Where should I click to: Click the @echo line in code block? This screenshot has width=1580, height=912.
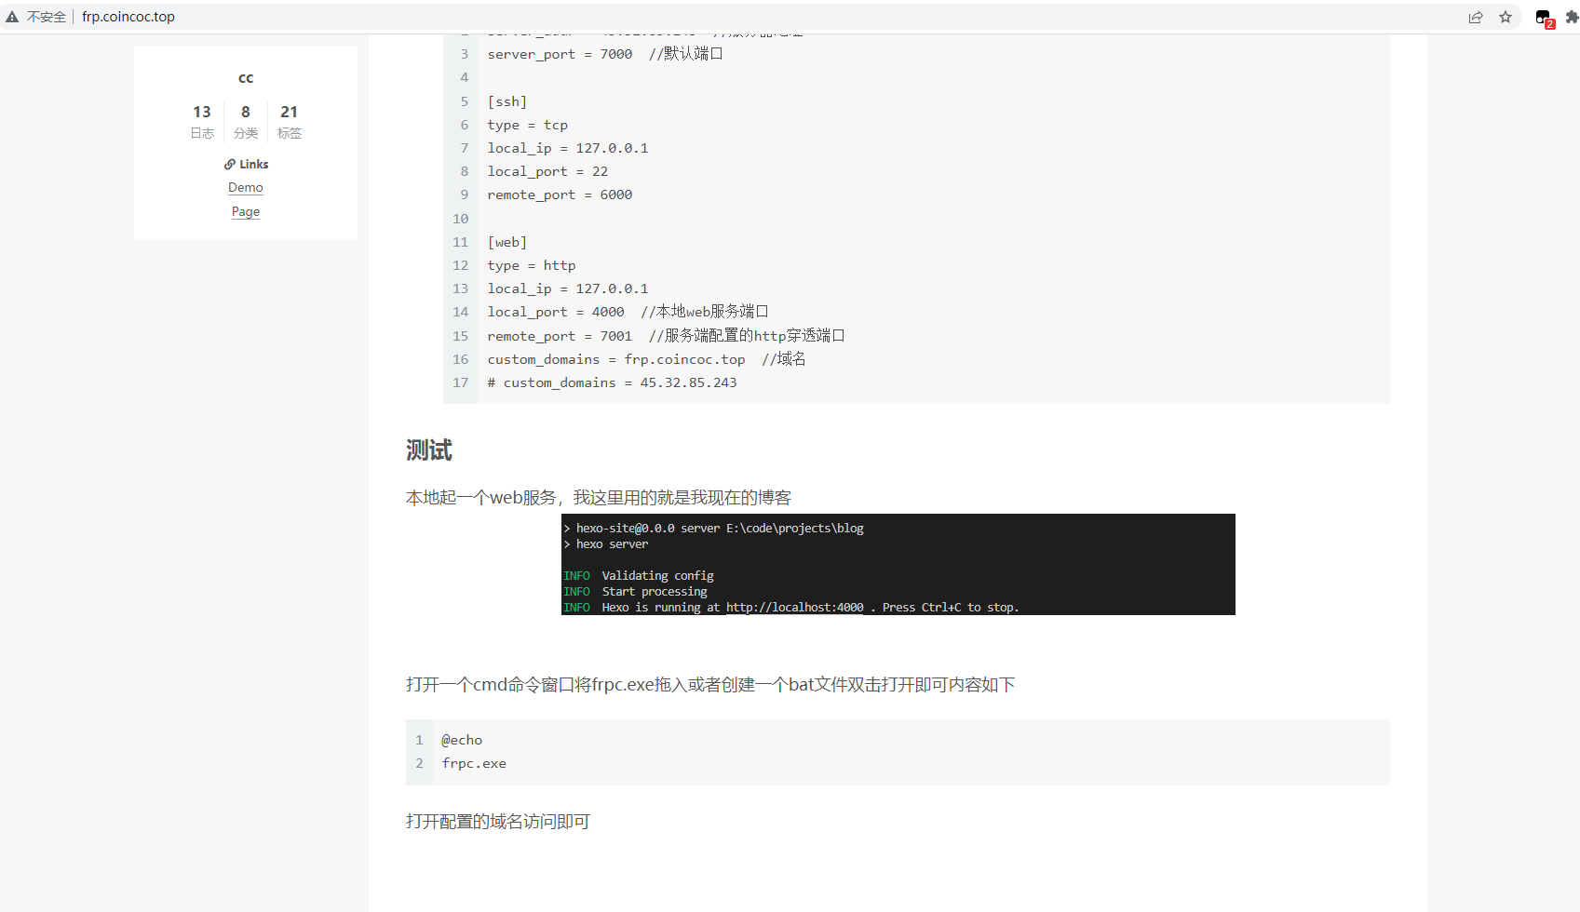(x=462, y=740)
